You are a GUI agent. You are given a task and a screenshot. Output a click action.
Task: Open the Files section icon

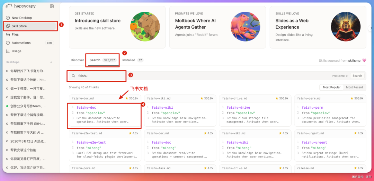tap(8, 34)
